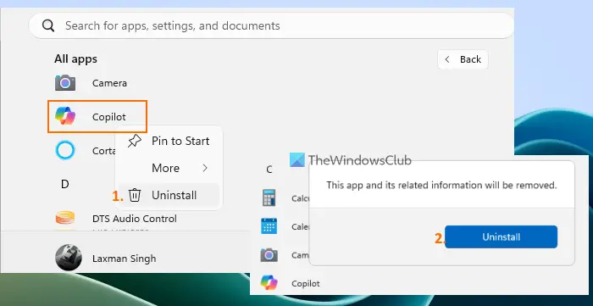The width and height of the screenshot is (593, 306).
Task: Select the Copilot label under All apps
Action: pos(109,117)
